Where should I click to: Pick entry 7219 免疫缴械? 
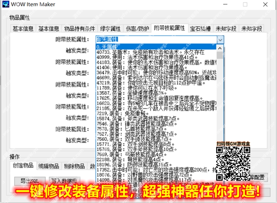click(156, 114)
